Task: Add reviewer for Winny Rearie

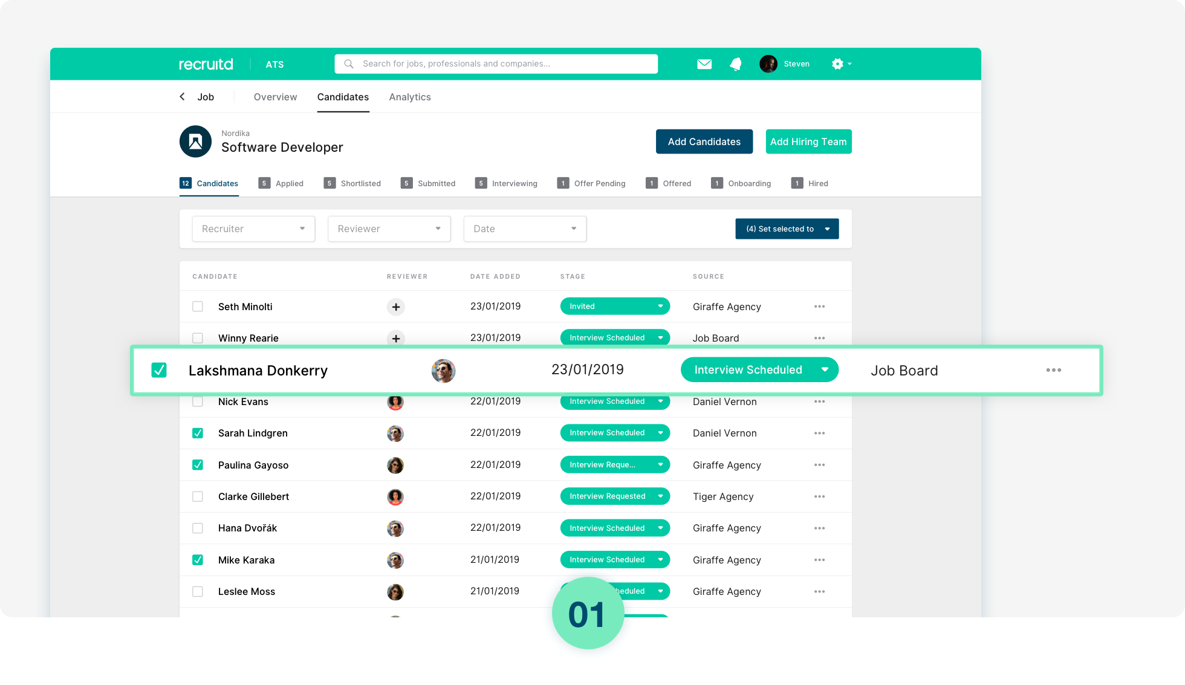Action: [395, 338]
